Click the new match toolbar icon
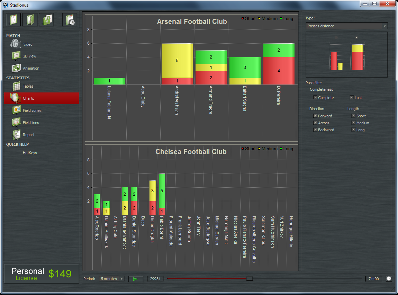398x295 pixels. [13, 19]
